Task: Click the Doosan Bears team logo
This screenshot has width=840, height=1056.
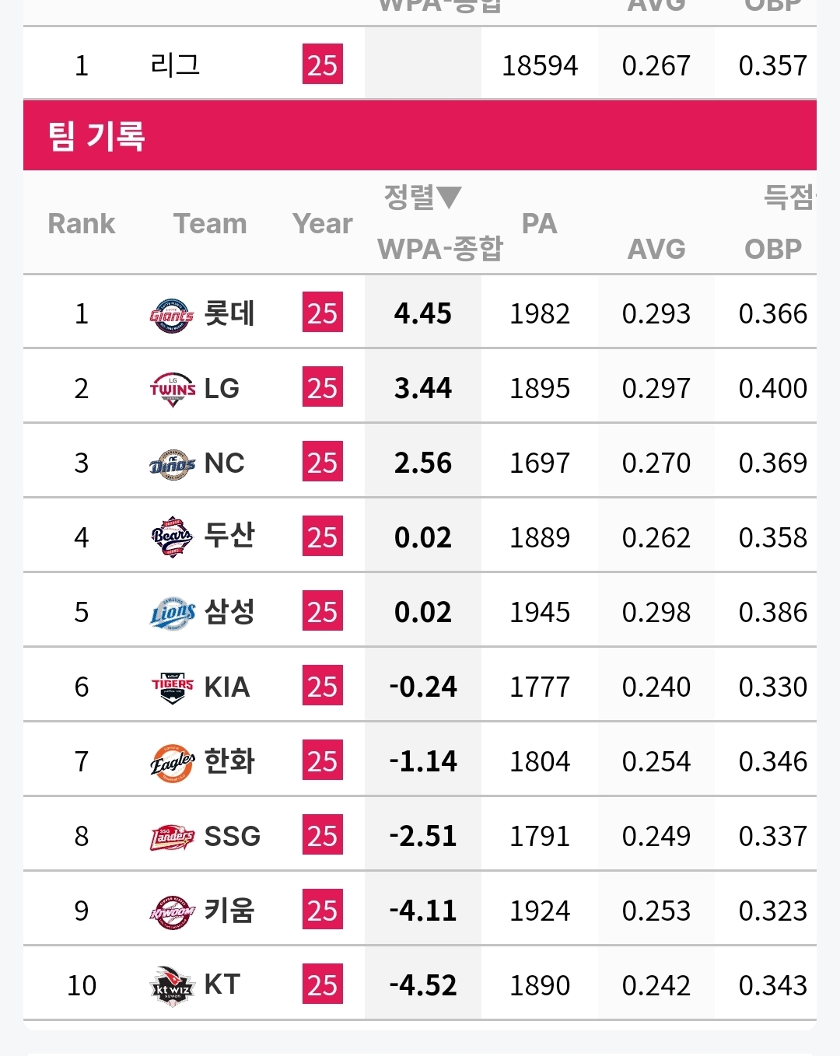Action: tap(172, 537)
